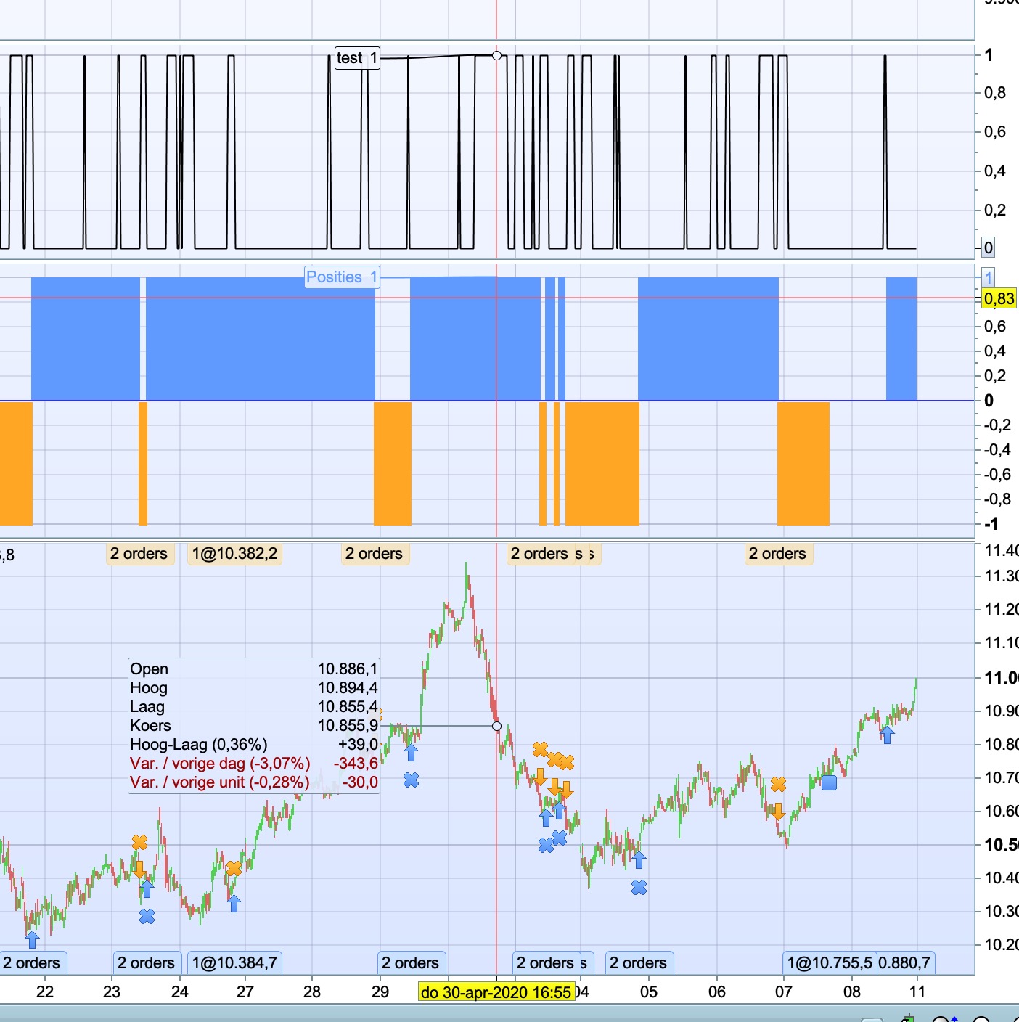Click day '22' on the time axis
The image size is (1019, 1022).
45,992
